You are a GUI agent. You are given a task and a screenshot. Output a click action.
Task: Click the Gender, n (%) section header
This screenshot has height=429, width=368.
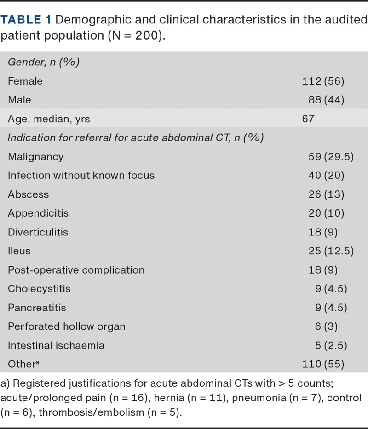coord(44,62)
